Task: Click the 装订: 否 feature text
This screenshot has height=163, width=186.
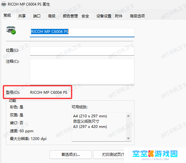Action: 16,123
